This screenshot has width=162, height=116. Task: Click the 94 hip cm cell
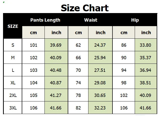[x=124, y=70]
